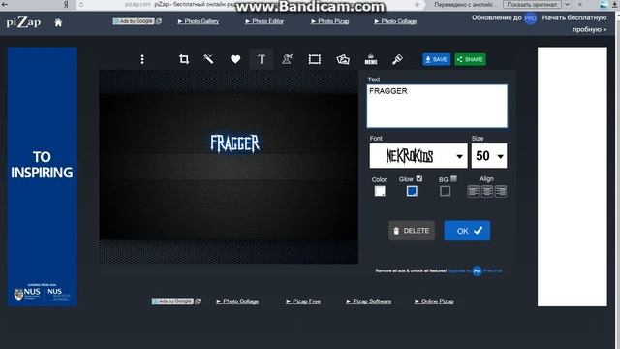
Task: Open the borders frame tool
Action: coord(314,59)
